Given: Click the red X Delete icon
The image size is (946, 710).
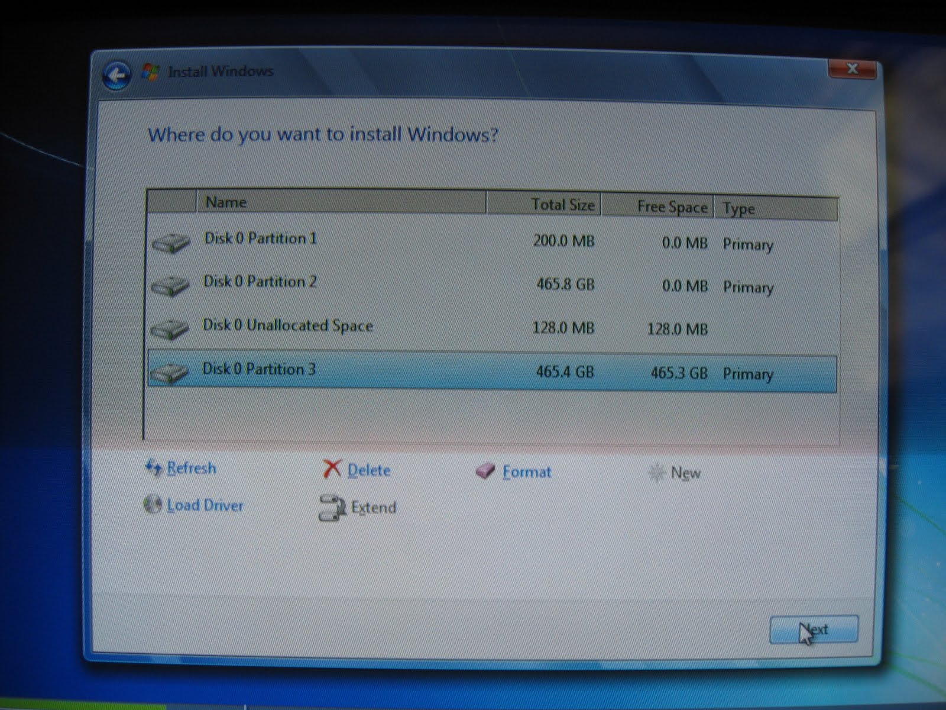Looking at the screenshot, I should tap(332, 470).
